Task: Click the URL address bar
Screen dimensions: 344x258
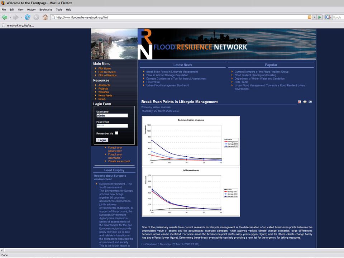Action: [x=180, y=17]
